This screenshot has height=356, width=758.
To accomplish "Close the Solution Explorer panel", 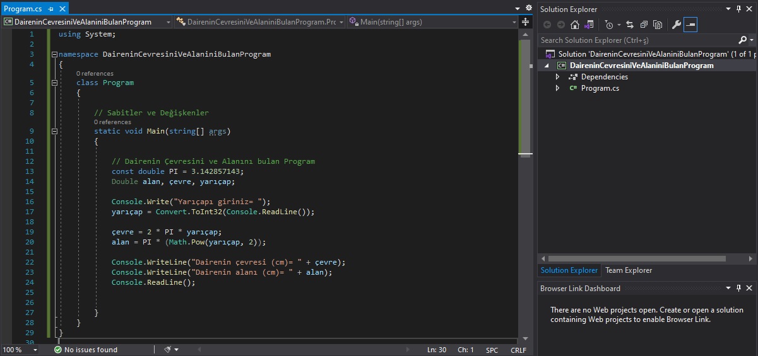I will click(750, 9).
